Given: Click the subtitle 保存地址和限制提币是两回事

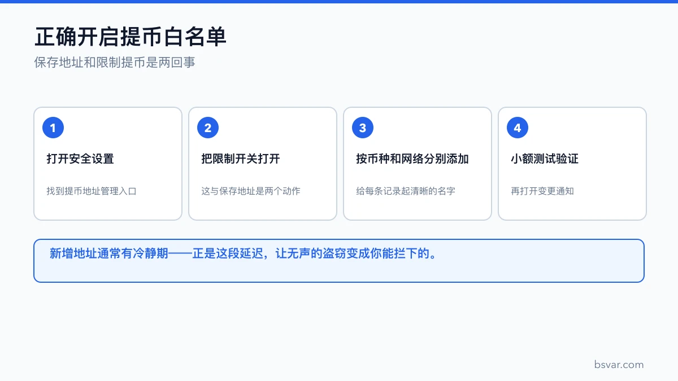Looking at the screenshot, I should pyautogui.click(x=115, y=63).
